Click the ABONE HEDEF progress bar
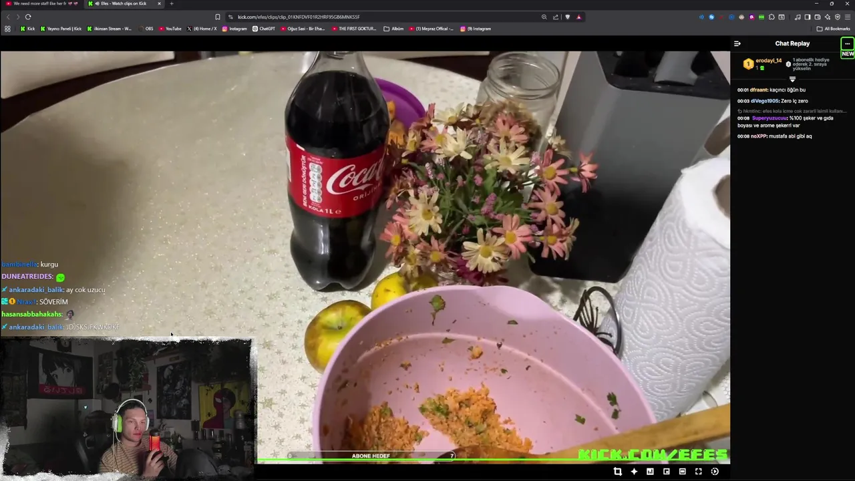The image size is (855, 481). pos(371,456)
